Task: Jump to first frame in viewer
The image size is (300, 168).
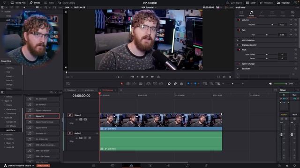Action: coord(132,77)
